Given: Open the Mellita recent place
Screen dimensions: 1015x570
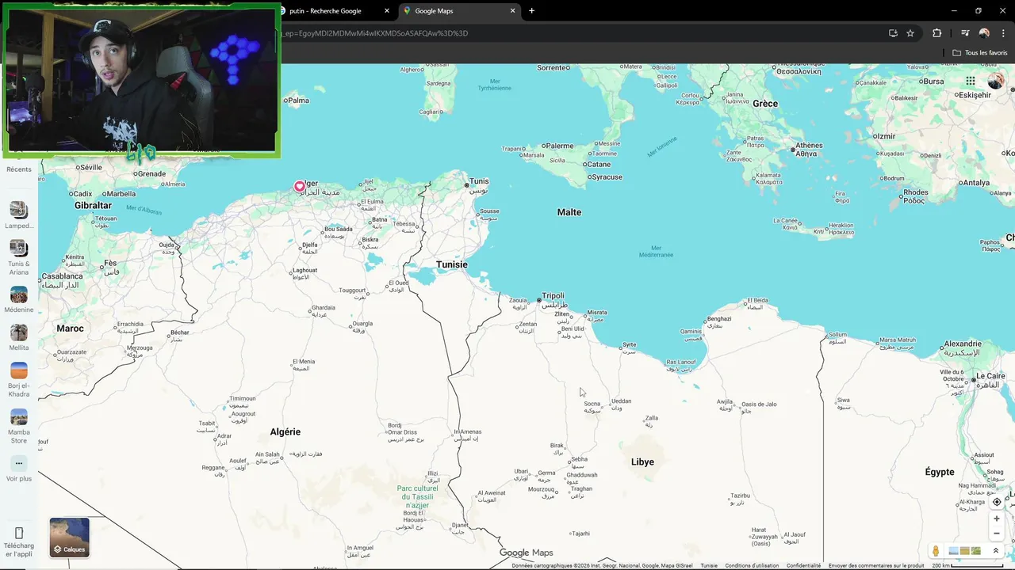Looking at the screenshot, I should 19,338.
